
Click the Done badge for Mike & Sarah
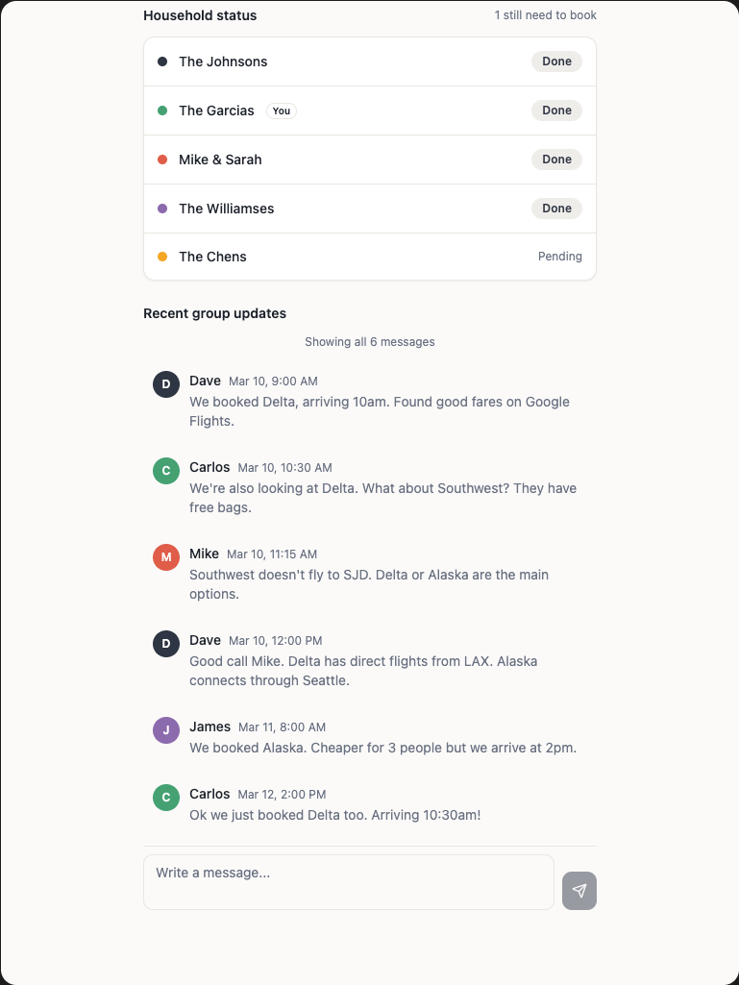556,160
